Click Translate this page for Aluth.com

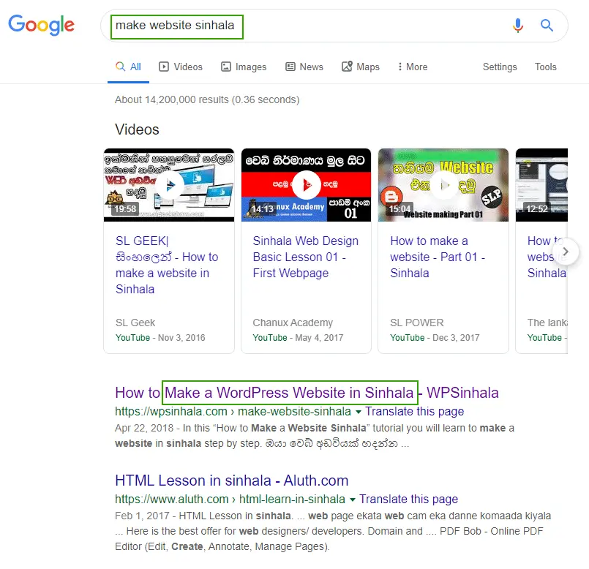pyautogui.click(x=409, y=499)
